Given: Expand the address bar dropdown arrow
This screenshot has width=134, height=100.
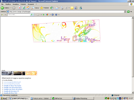Looking at the screenshot, I should point(125,11).
